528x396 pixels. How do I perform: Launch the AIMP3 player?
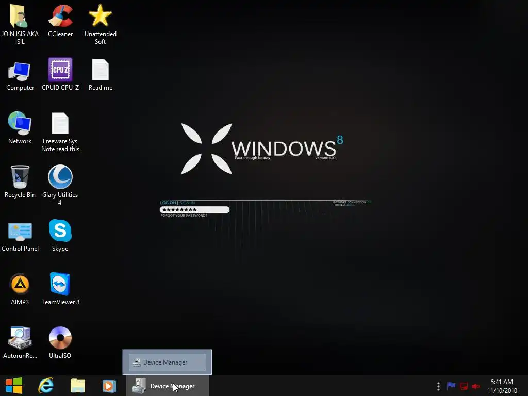coord(20,289)
